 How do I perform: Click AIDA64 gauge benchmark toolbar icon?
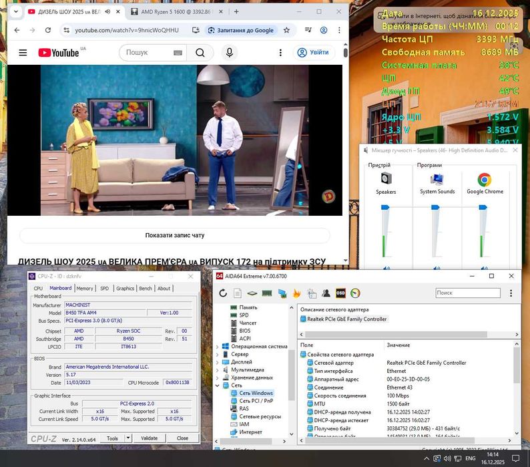point(355,293)
